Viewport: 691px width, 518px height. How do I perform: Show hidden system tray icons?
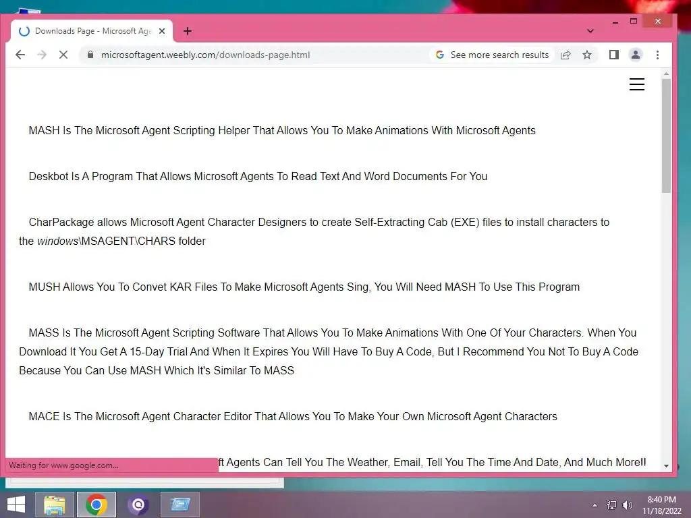point(595,505)
